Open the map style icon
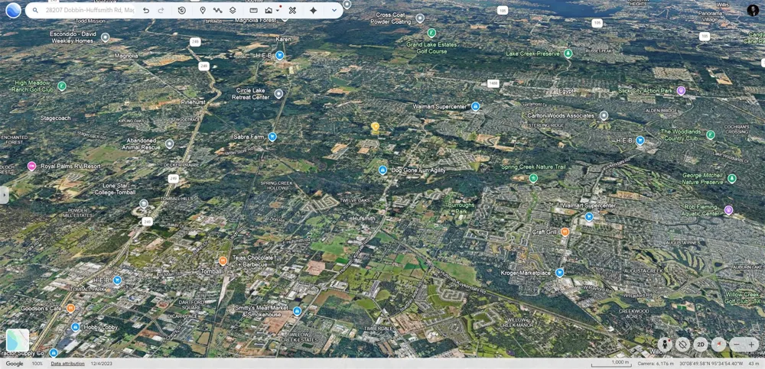765x369 pixels. coord(269,10)
